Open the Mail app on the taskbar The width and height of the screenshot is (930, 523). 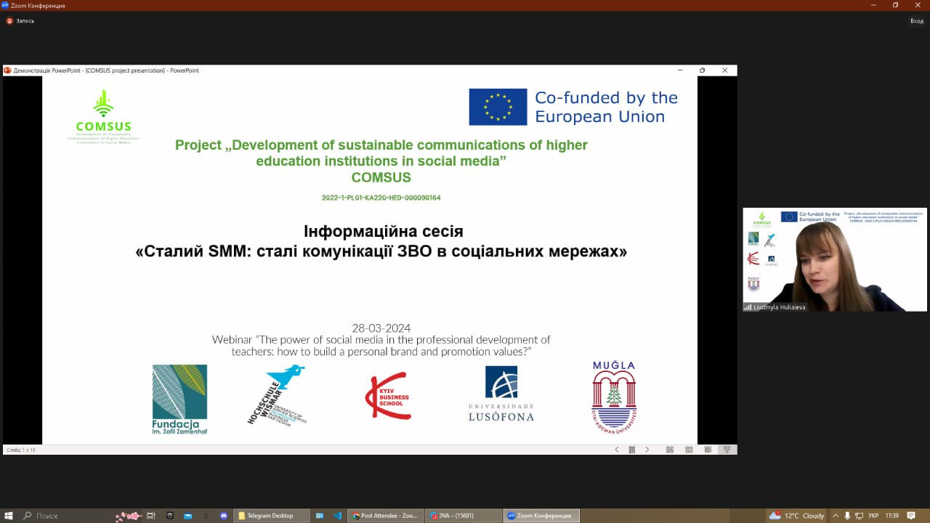(187, 516)
